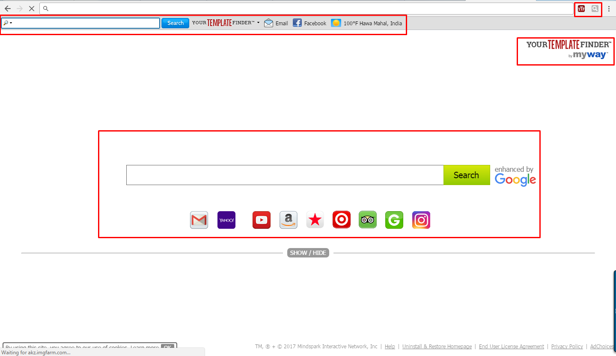The width and height of the screenshot is (616, 356).
Task: Click the envelope Email icon in toolbar
Action: (268, 23)
